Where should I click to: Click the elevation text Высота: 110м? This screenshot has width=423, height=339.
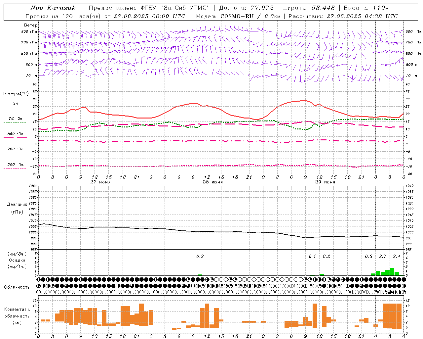click(x=366, y=8)
